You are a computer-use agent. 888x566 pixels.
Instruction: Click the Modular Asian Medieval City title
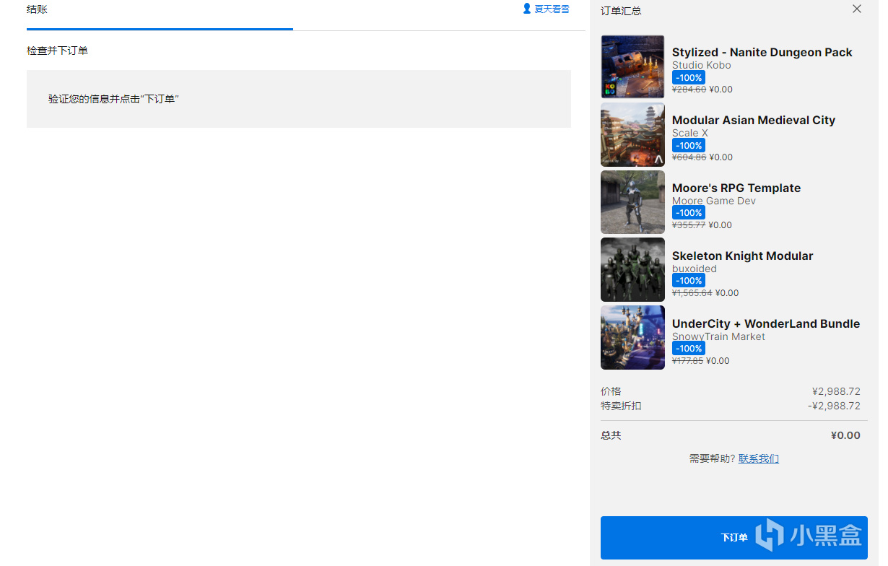754,120
